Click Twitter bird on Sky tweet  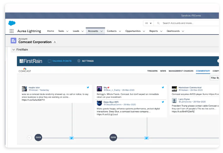163,87
